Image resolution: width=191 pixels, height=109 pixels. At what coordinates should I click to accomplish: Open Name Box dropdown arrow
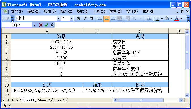point(35,25)
